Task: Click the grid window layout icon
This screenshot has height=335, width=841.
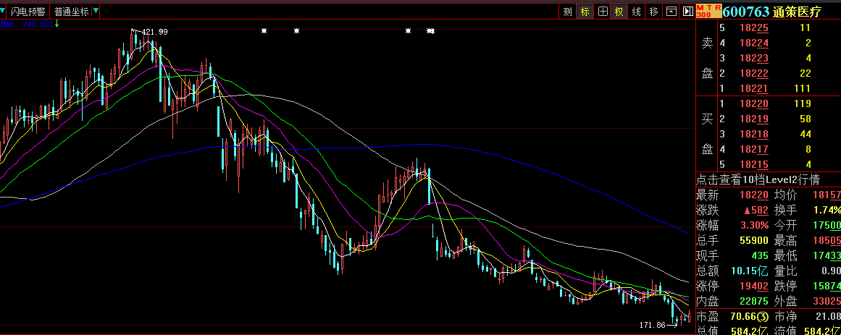Action: (602, 12)
